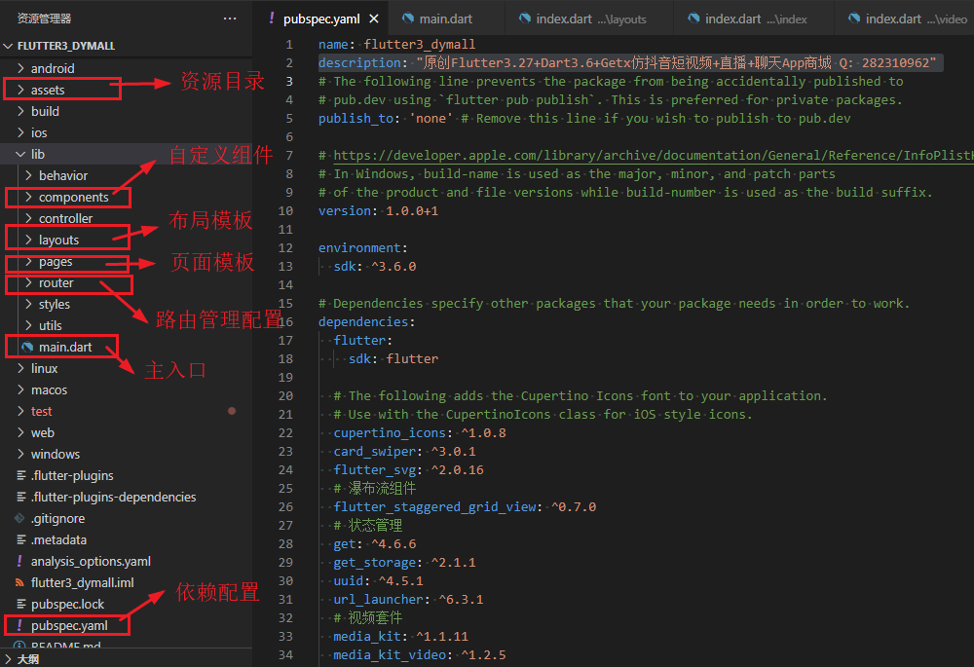The width and height of the screenshot is (974, 667).
Task: Switch to index.dart ...\index tab
Action: tap(756, 19)
